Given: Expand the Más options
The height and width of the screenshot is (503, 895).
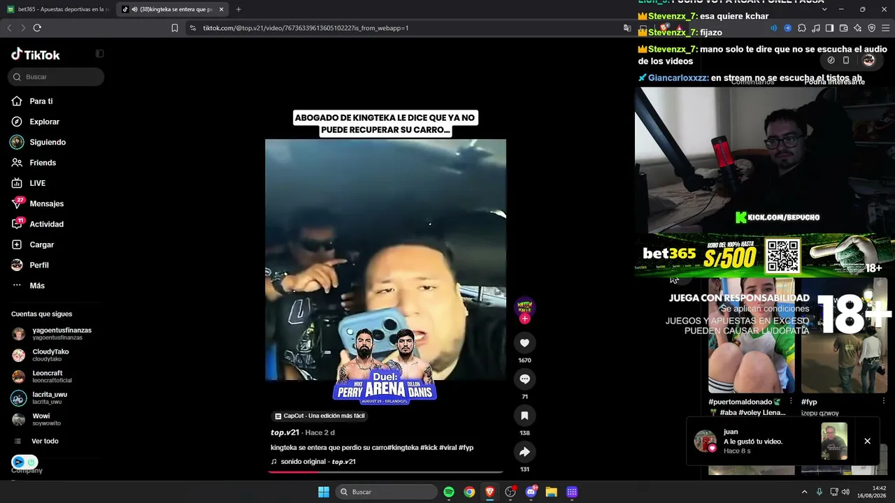Looking at the screenshot, I should (x=28, y=285).
